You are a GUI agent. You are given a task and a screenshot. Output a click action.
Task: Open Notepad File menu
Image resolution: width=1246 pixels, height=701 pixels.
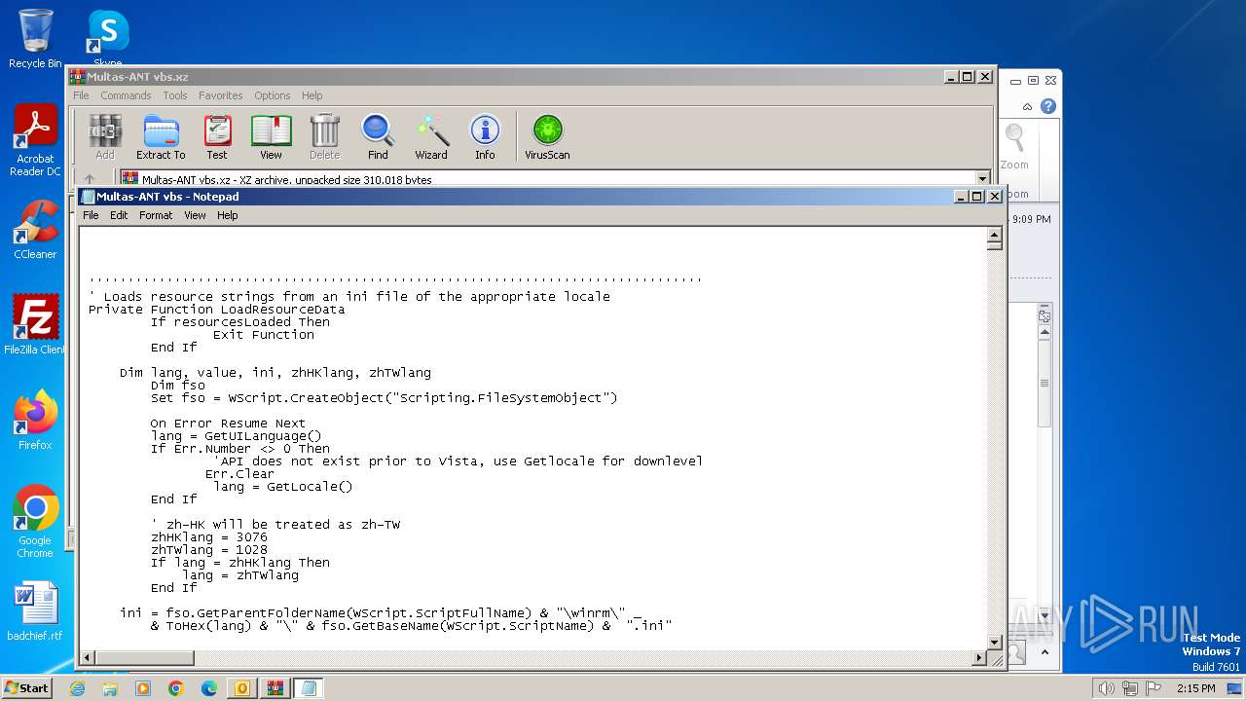pos(91,215)
